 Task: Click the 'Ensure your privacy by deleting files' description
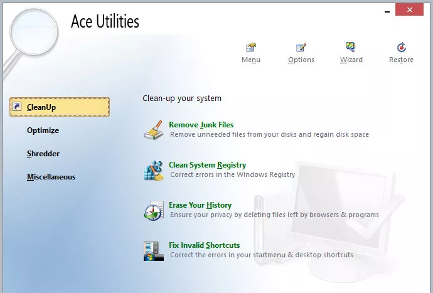274,215
